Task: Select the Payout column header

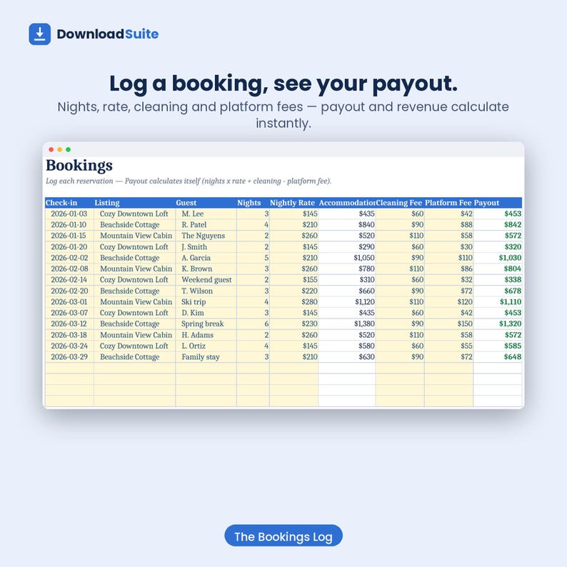Action: (x=498, y=203)
